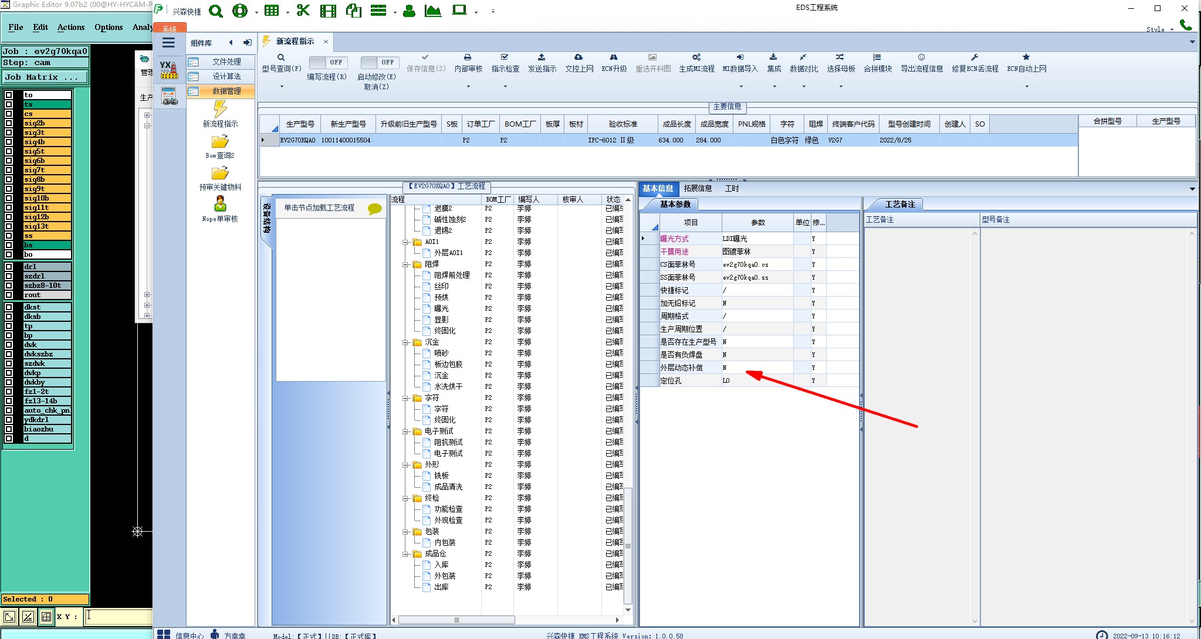Screen dimensions: 1201x639
Task: Switch to the 拓展信息 tab
Action: click(x=698, y=189)
